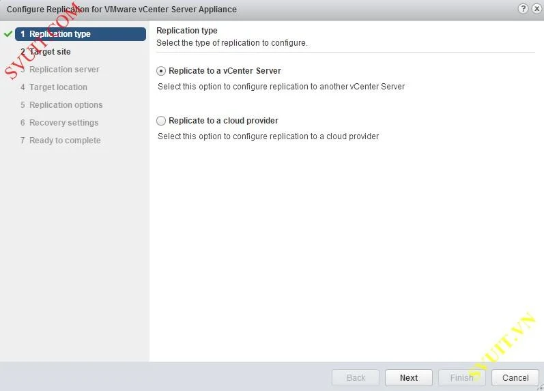Click the disabled Back button
This screenshot has height=391, width=544.
point(356,377)
